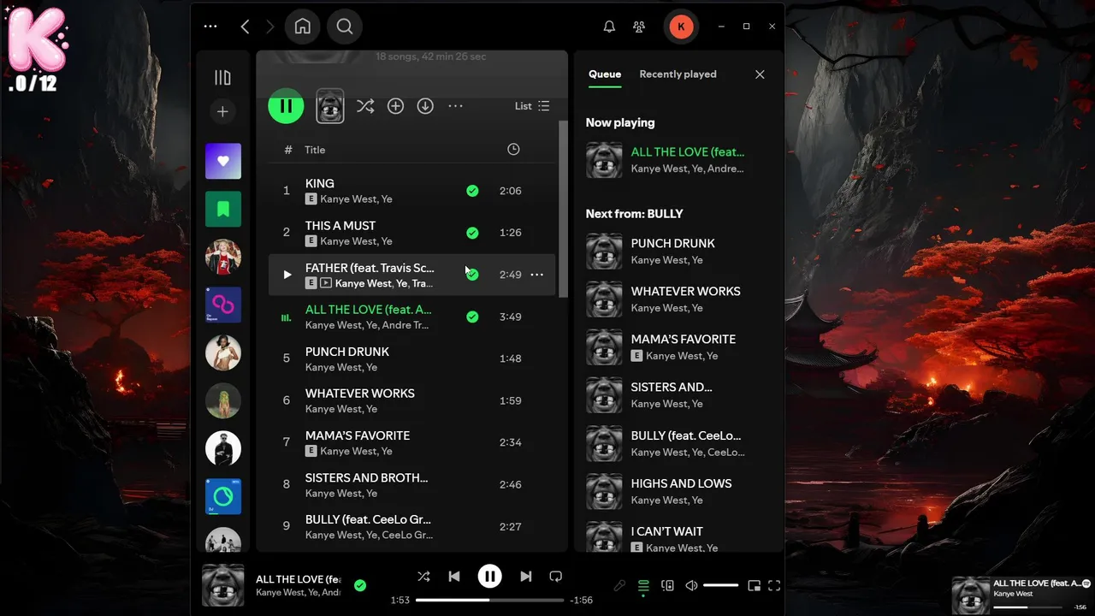Viewport: 1095px width, 616px height.
Task: Select HIGHS AND LOWS in the queue
Action: coord(678,491)
